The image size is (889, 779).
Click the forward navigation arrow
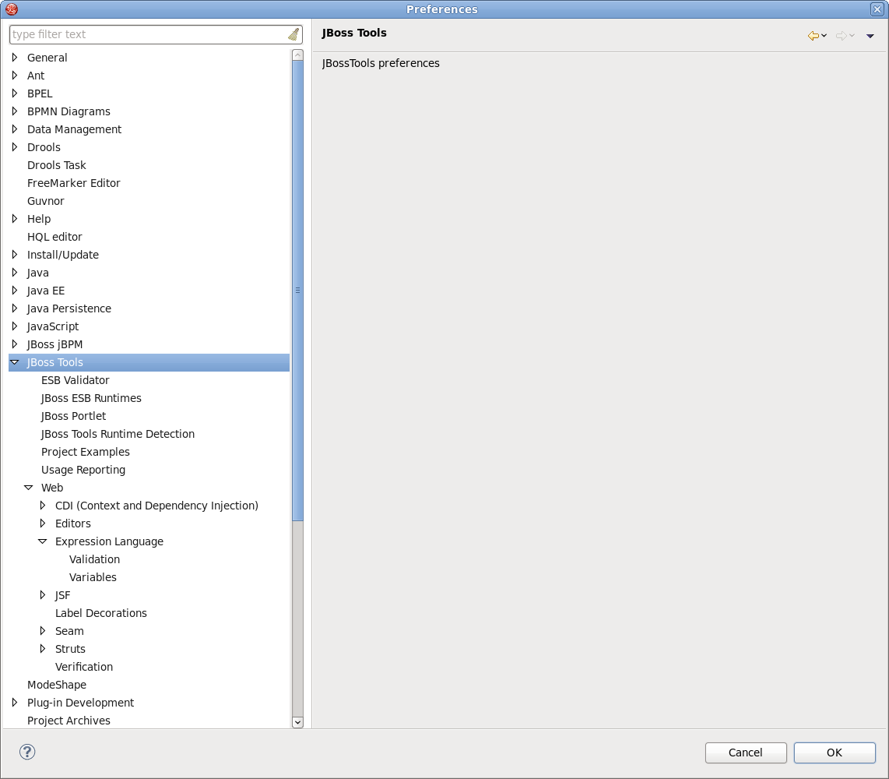(x=841, y=35)
